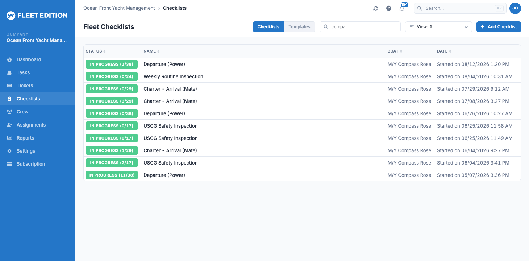Open the View: All dropdown
This screenshot has height=261, width=529.
click(x=438, y=27)
